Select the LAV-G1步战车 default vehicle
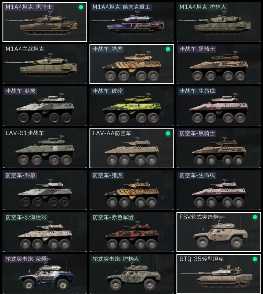The image size is (263, 294). pos(45,148)
